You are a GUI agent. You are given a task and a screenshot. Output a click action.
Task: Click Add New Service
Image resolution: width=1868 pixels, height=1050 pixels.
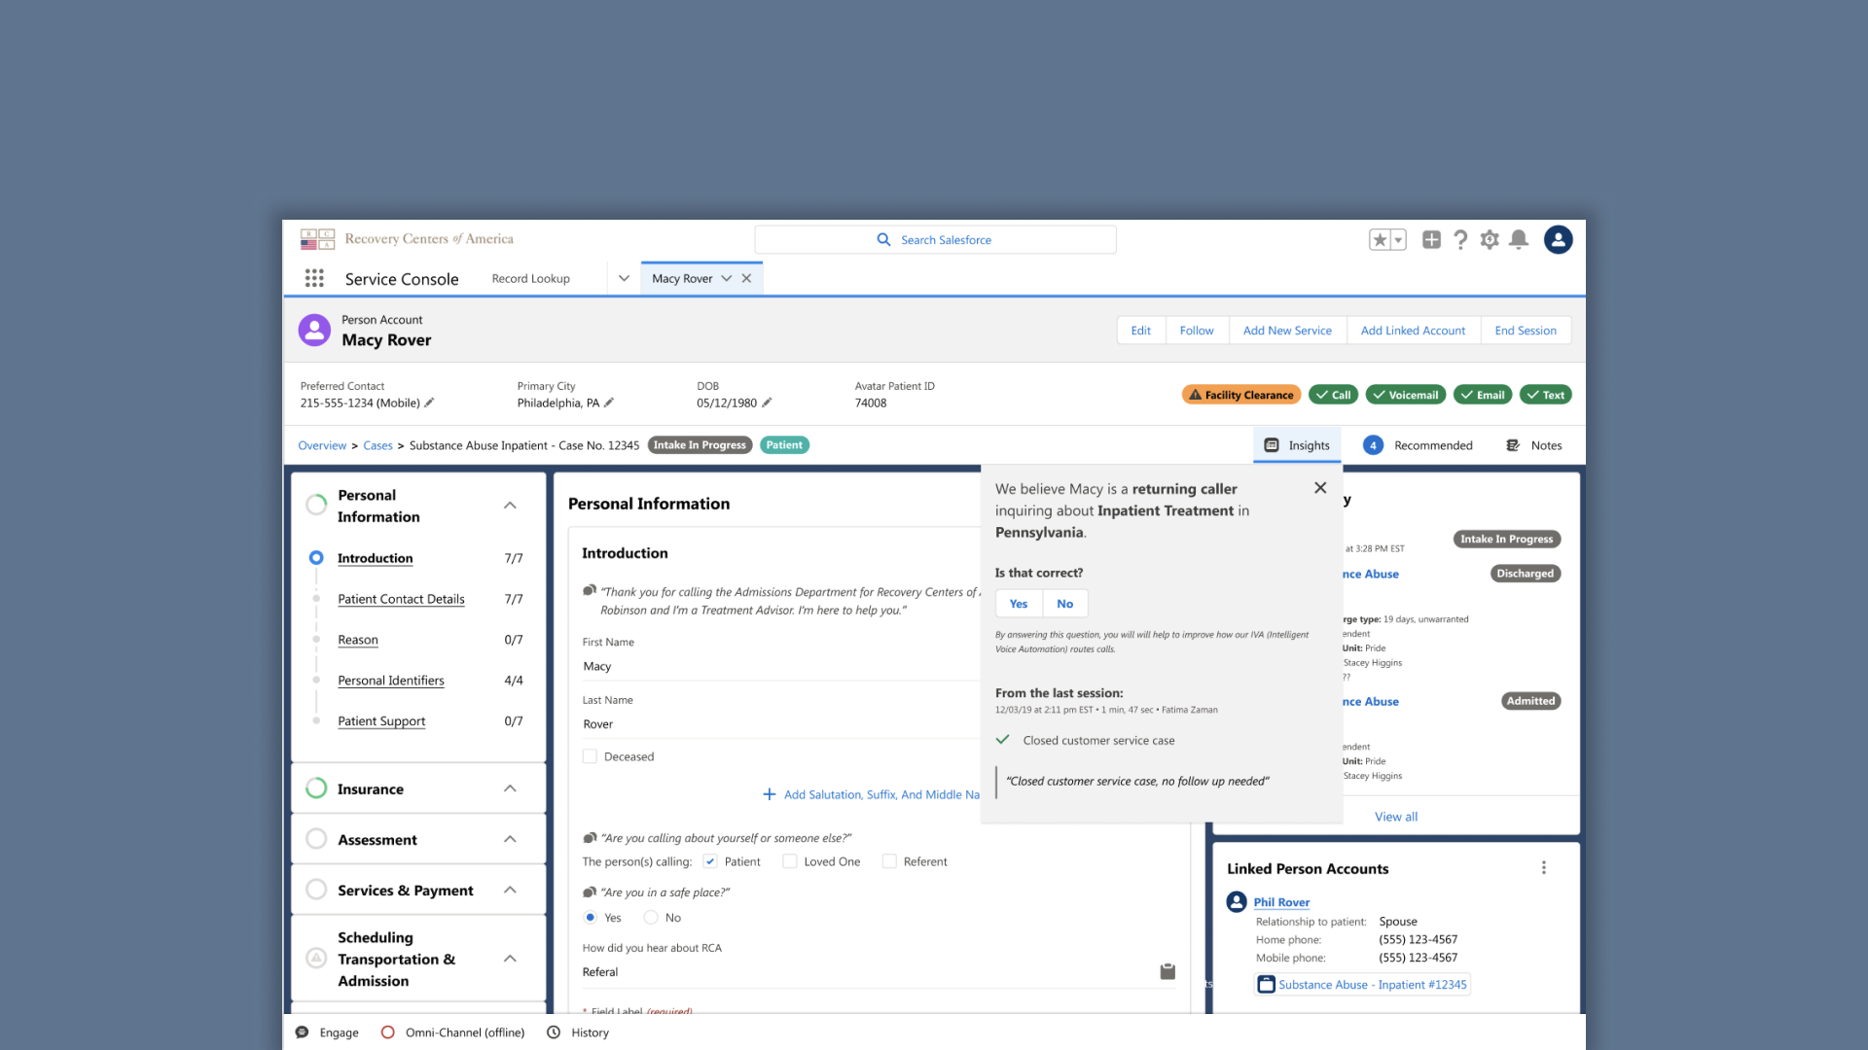point(1287,331)
